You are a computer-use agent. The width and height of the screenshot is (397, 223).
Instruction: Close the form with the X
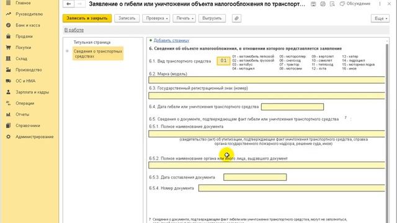[x=389, y=4]
